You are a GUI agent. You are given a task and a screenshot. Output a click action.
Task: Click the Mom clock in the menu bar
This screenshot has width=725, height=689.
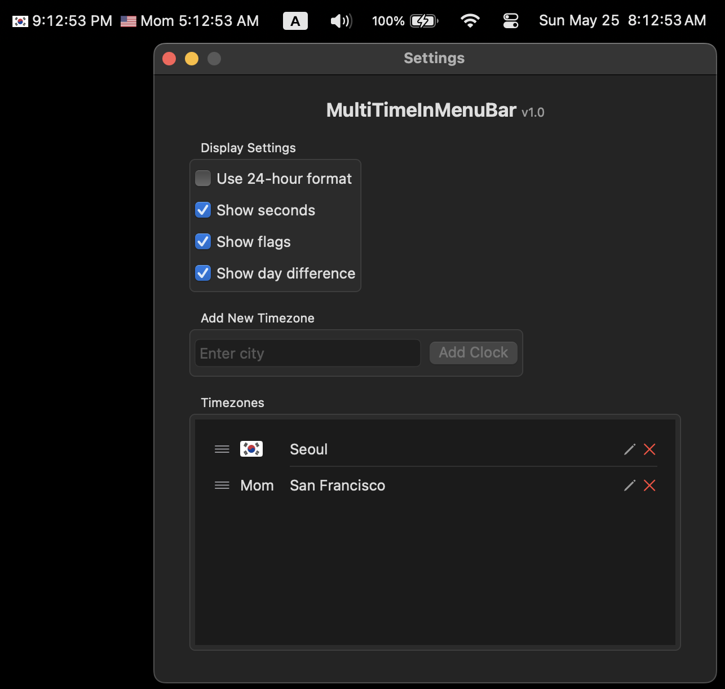pos(189,20)
